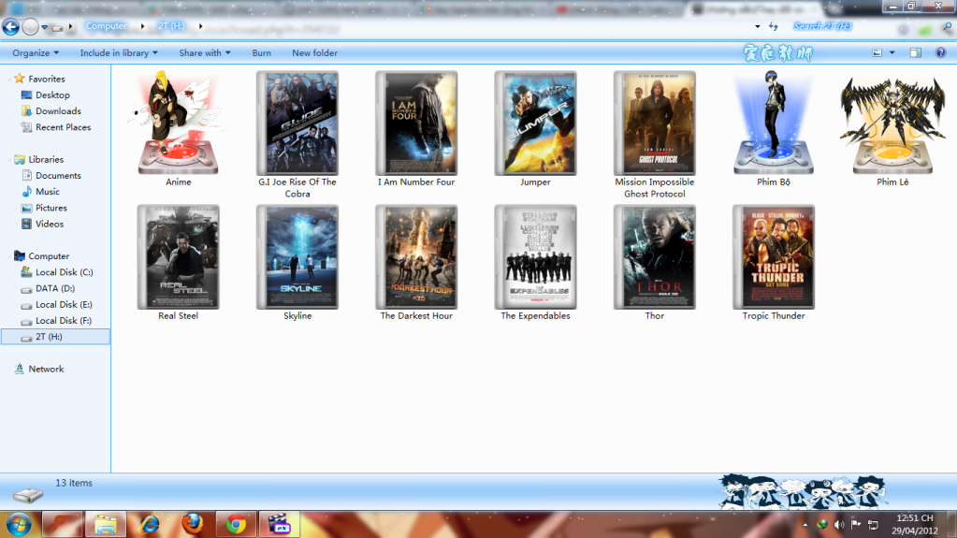Open the Windows Explorer taskbar button
Image resolution: width=957 pixels, height=538 pixels.
click(106, 525)
